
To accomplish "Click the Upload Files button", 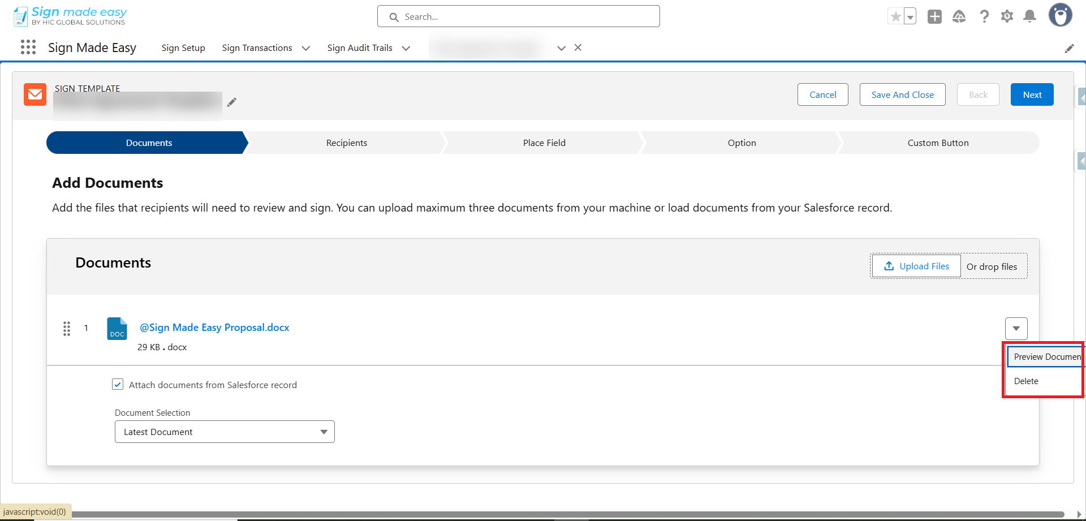I will (x=916, y=266).
